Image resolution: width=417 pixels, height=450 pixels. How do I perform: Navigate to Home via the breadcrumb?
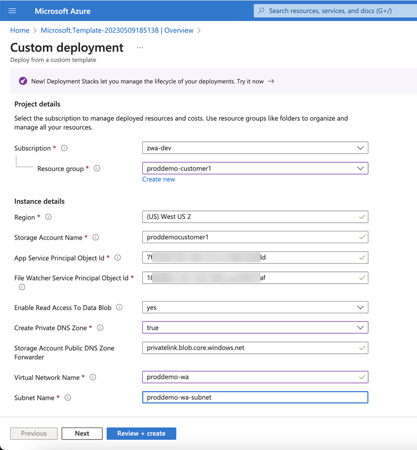click(19, 30)
